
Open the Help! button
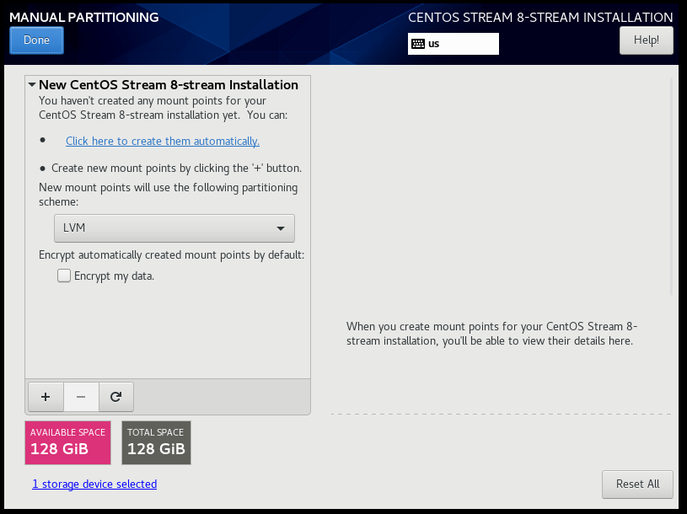click(647, 40)
